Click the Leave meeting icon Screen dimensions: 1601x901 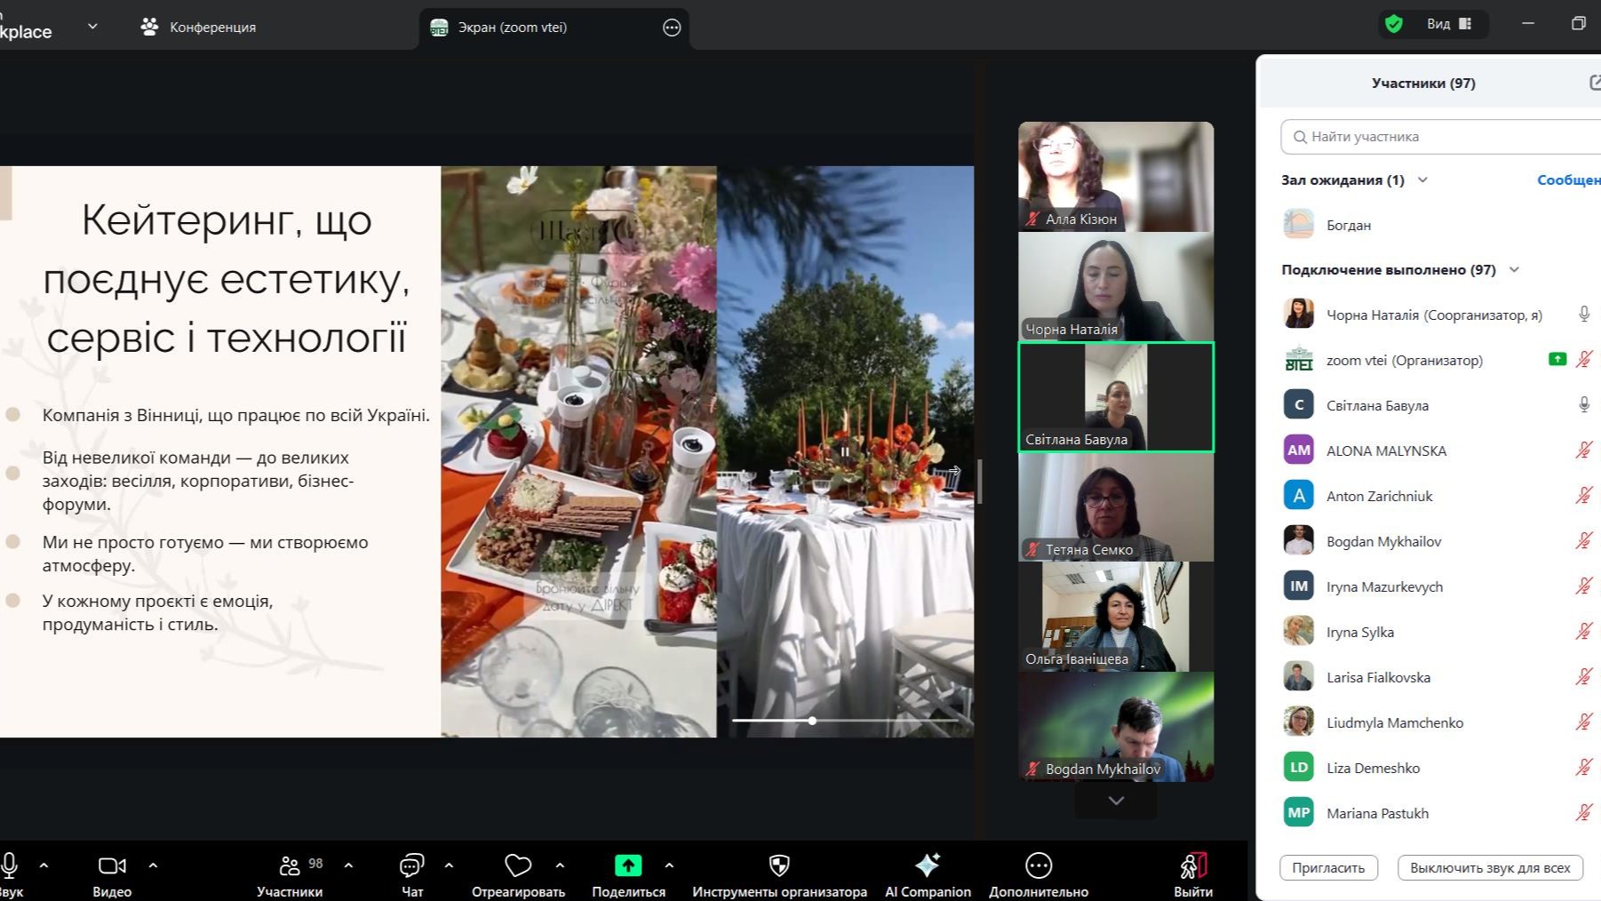tap(1192, 865)
